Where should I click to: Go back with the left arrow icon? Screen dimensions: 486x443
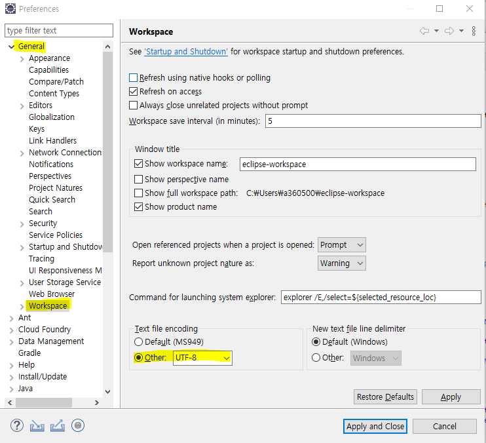[424, 31]
